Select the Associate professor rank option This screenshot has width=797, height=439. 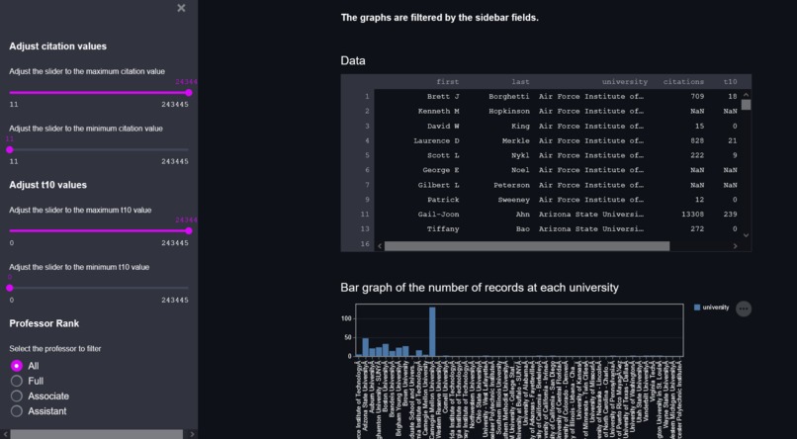click(17, 395)
